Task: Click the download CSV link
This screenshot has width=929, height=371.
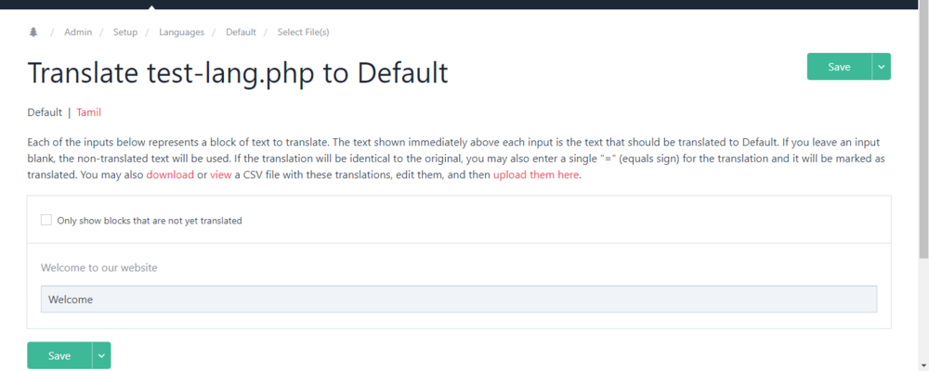Action: coord(170,175)
